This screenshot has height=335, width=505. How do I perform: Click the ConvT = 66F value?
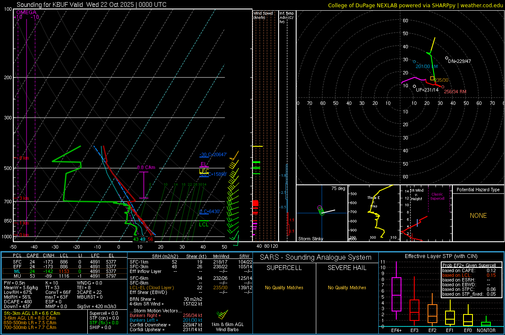click(x=58, y=292)
